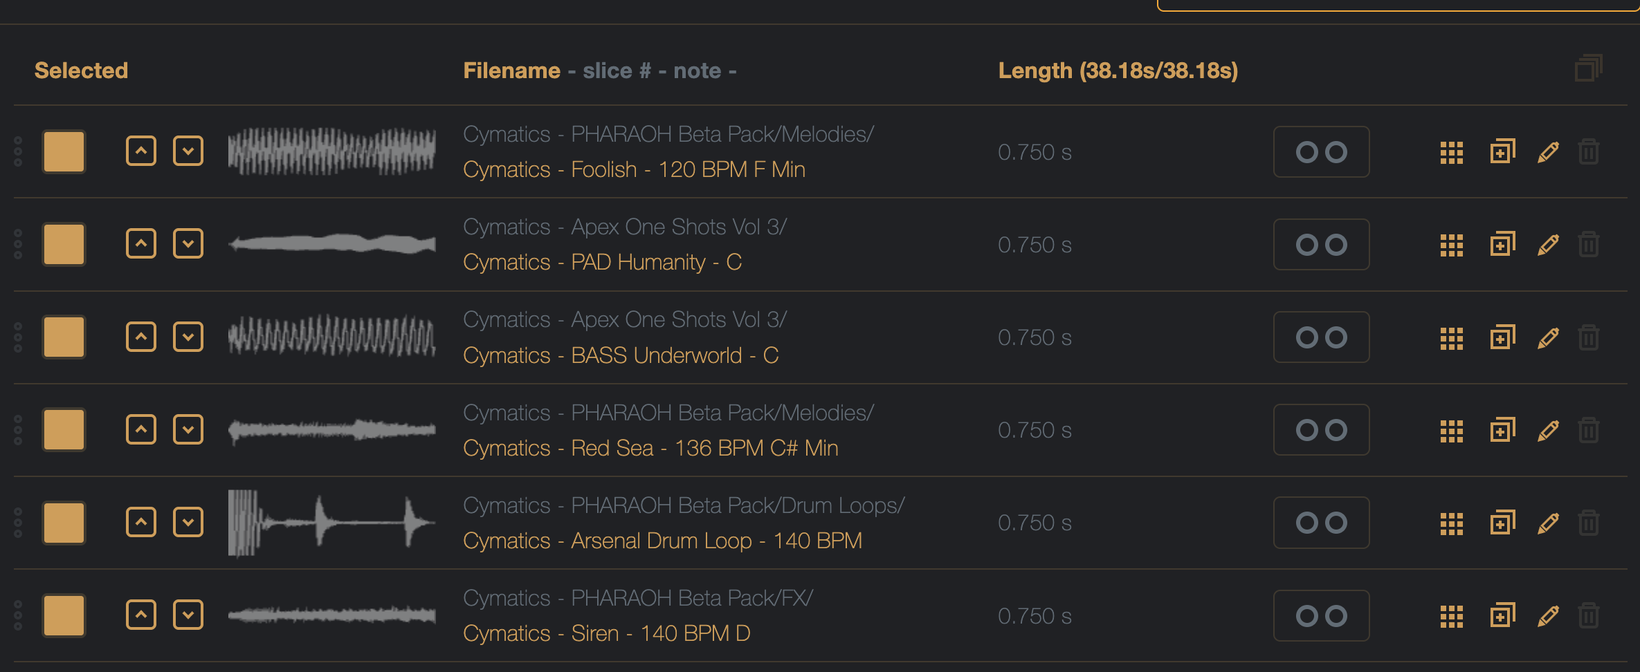Preview the Arsenal Drum Loop waveform

click(332, 523)
